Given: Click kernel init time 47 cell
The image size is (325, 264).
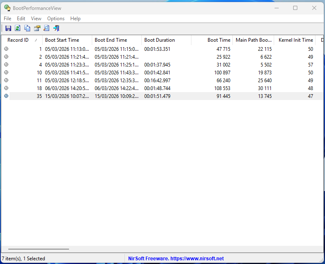Looking at the screenshot, I should coord(310,96).
